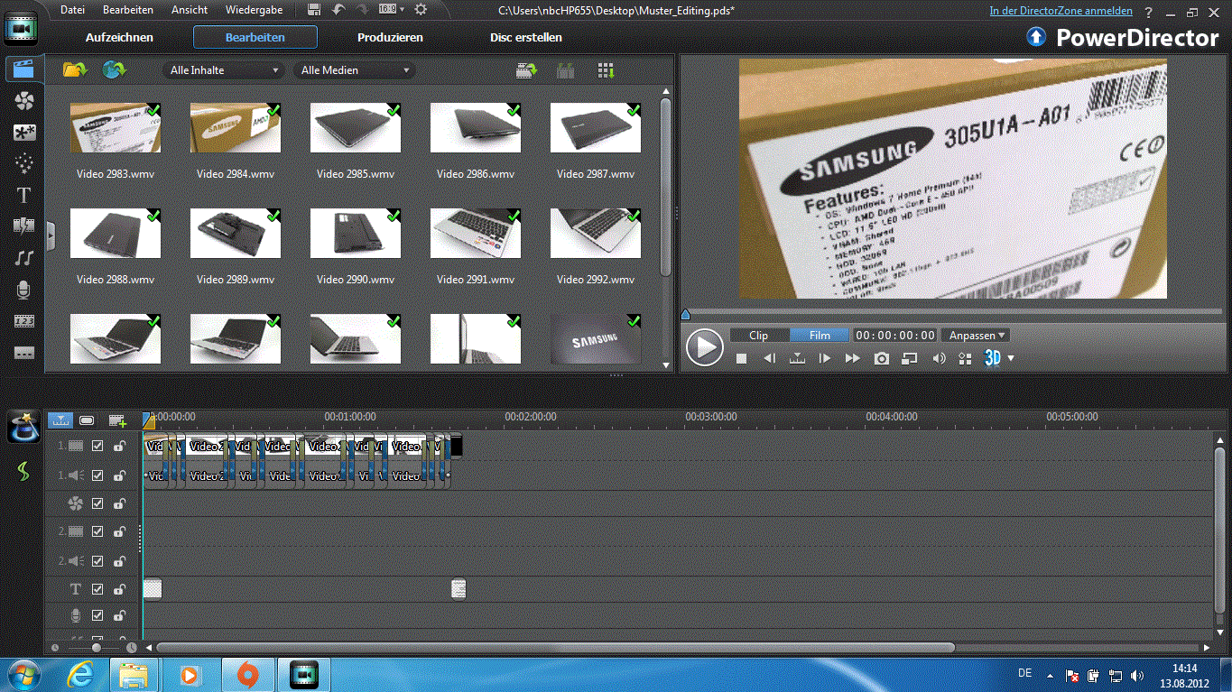Expand the collapsed library side panel arrow
This screenshot has width=1232, height=692.
51,235
